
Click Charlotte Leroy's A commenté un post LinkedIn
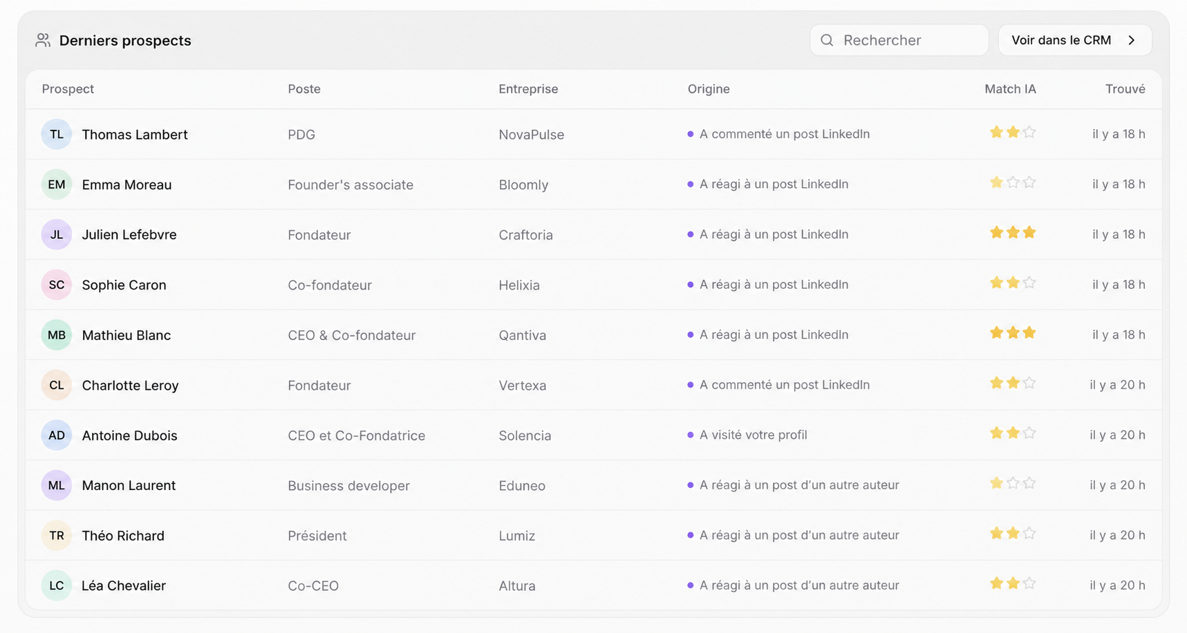click(x=785, y=385)
